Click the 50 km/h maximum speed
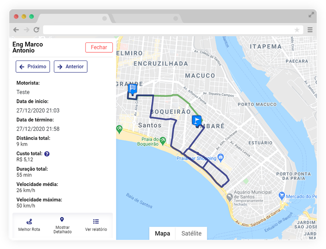This screenshot has height=249, width=326. [26, 206]
